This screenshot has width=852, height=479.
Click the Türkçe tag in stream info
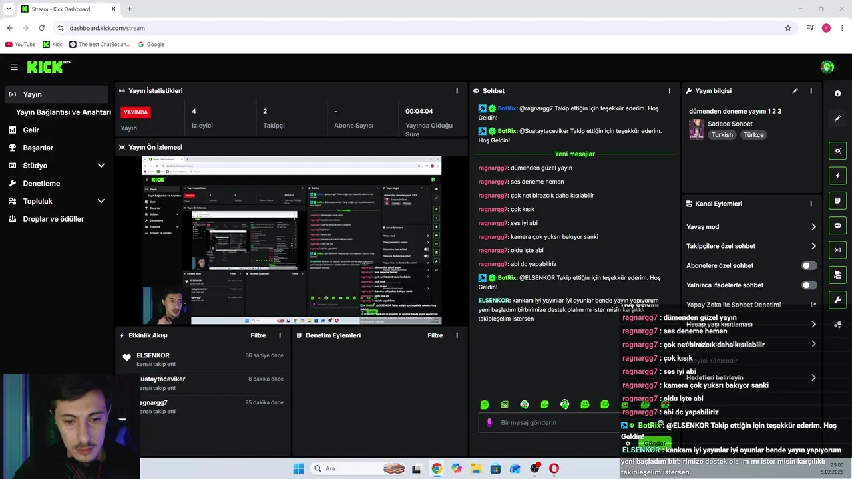click(753, 135)
